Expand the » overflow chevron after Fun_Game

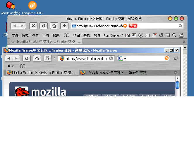[122, 35]
